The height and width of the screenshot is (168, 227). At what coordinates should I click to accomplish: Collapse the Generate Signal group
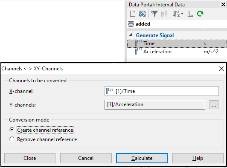pos(131,35)
